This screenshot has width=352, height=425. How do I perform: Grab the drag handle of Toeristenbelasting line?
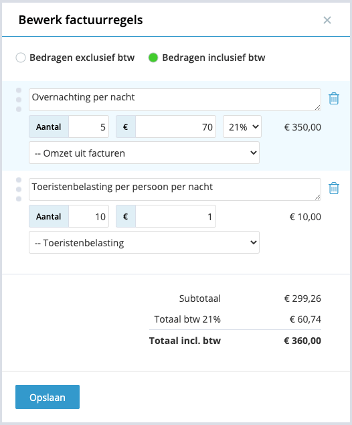[19, 189]
